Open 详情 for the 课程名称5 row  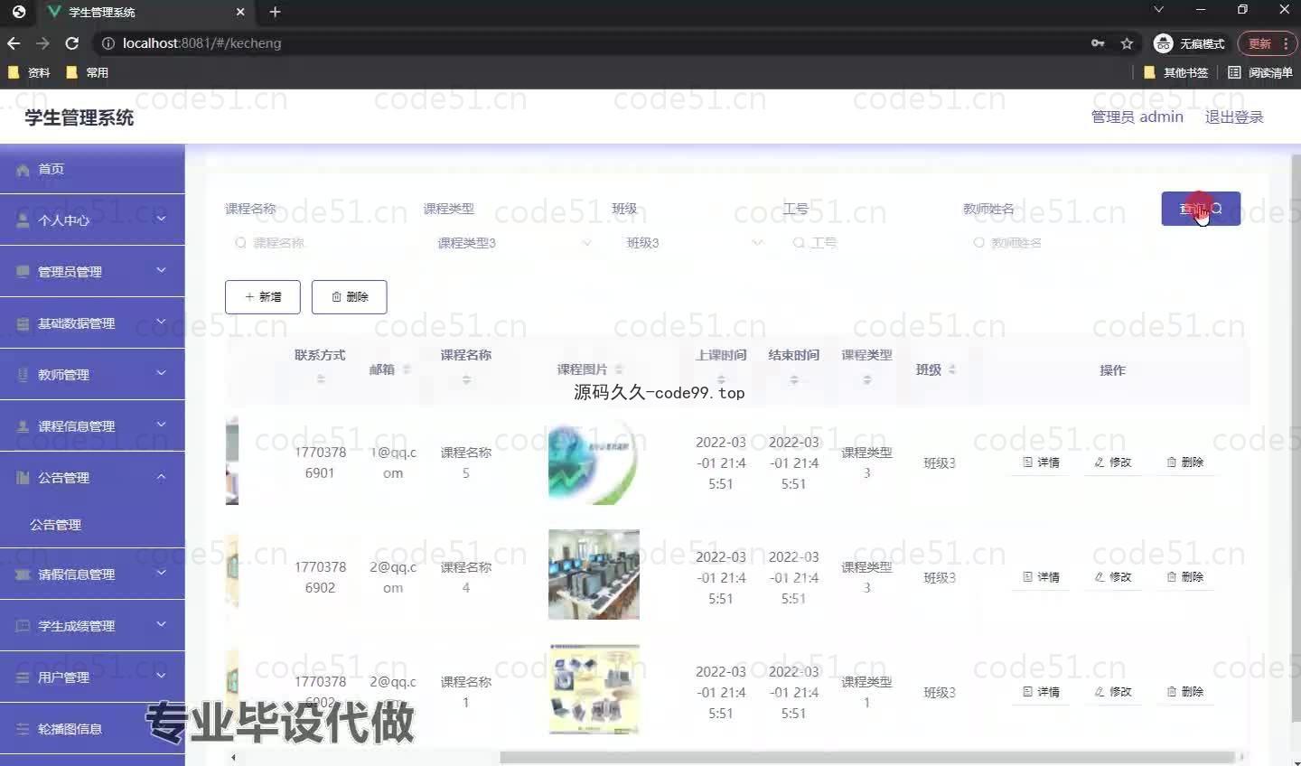1041,462
